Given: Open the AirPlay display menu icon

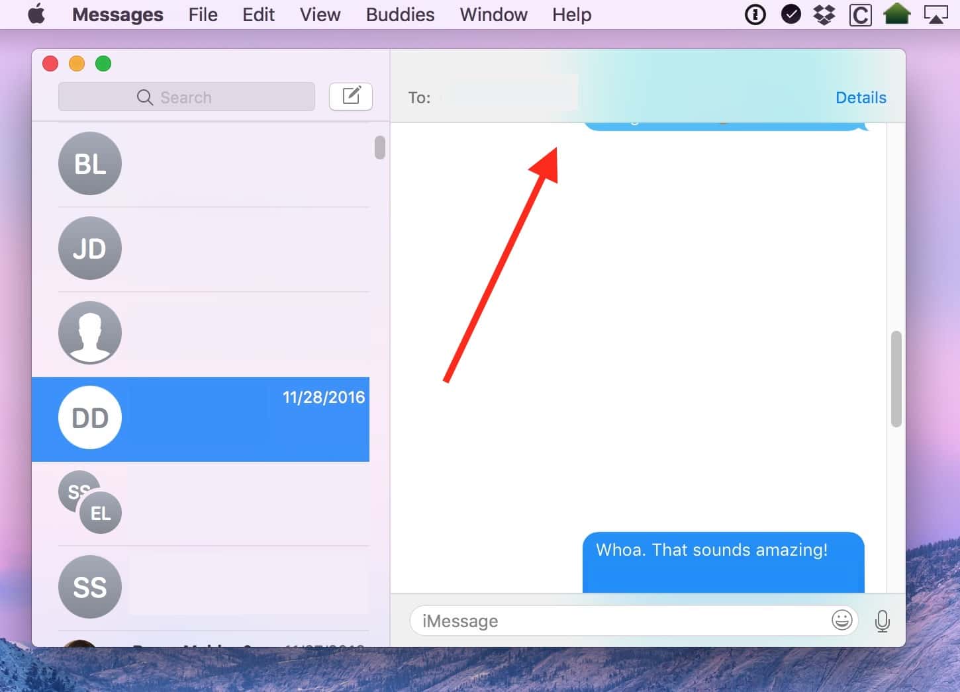Looking at the screenshot, I should pyautogui.click(x=936, y=15).
